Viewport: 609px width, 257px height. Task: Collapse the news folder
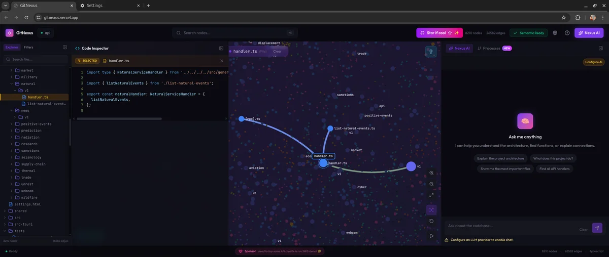point(25,110)
